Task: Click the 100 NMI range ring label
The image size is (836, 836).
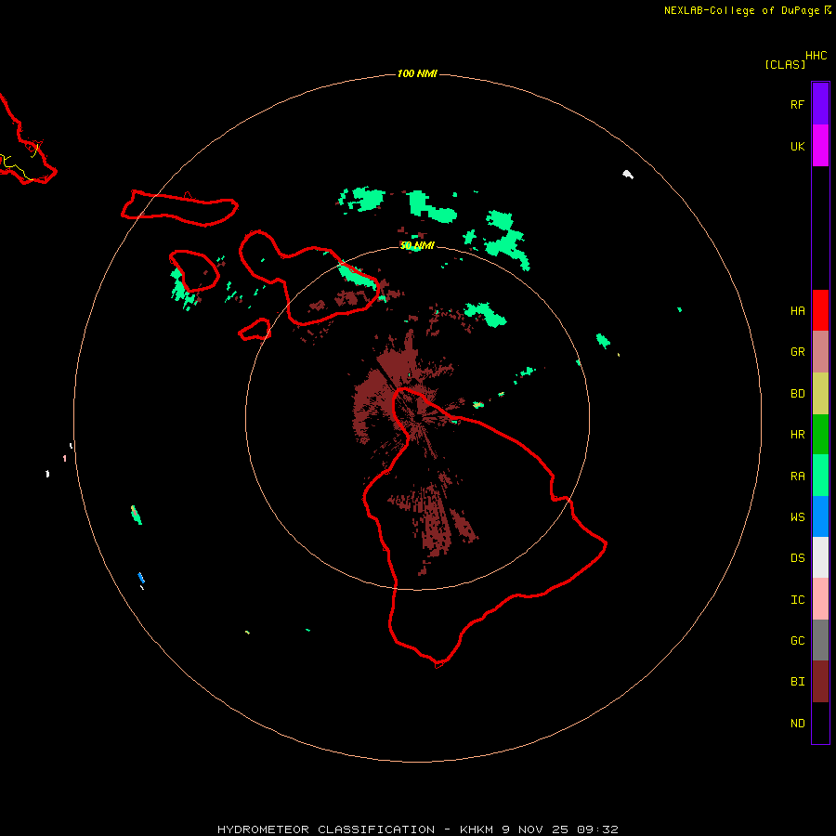Action: pos(417,73)
